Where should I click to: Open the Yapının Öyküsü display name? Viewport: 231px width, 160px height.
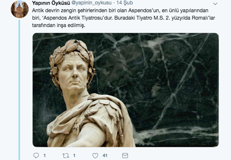[51, 3]
